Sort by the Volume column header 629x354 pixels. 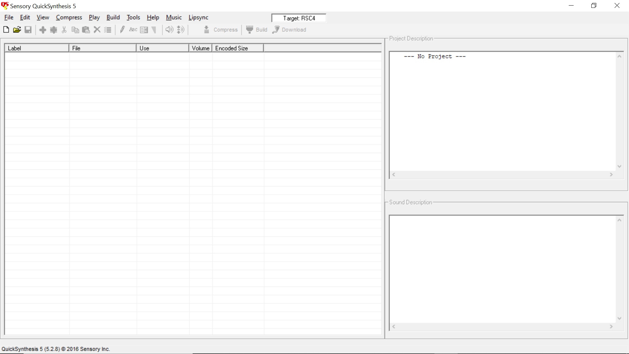(x=200, y=48)
